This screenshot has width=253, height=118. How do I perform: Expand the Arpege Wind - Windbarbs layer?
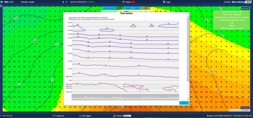point(215,15)
